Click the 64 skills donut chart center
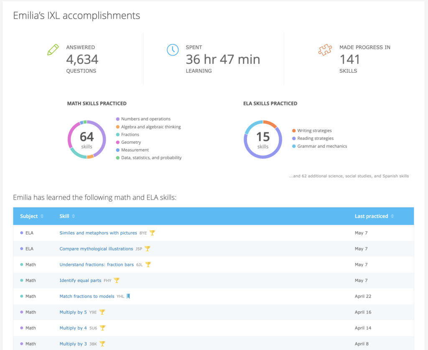The width and height of the screenshot is (428, 350). point(87,139)
